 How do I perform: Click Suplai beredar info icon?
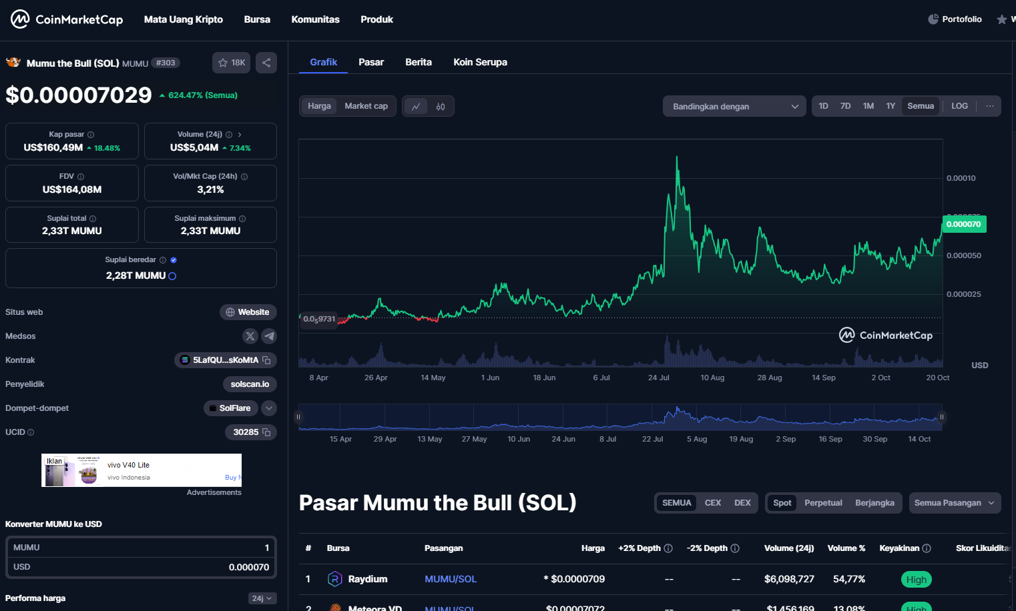163,260
